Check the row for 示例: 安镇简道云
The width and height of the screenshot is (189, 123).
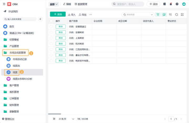(51, 26)
